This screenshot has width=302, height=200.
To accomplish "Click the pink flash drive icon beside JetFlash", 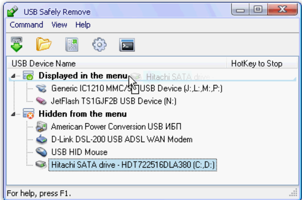I will (x=41, y=101).
